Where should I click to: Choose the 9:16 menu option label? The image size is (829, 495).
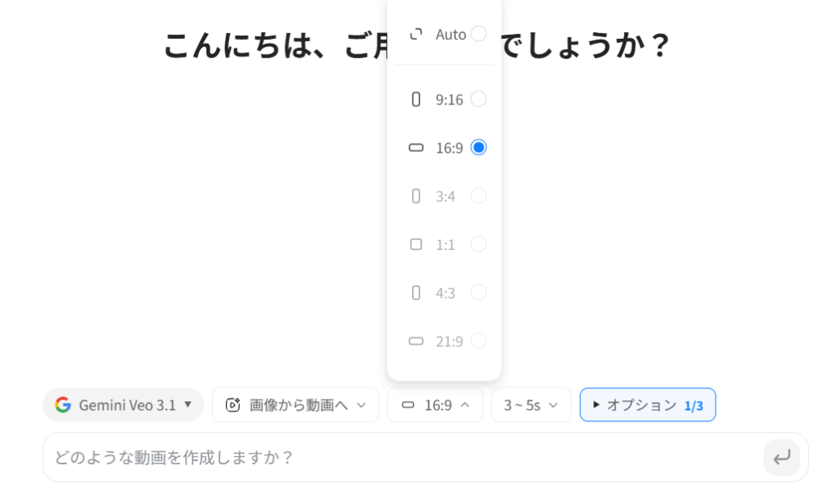point(449,99)
